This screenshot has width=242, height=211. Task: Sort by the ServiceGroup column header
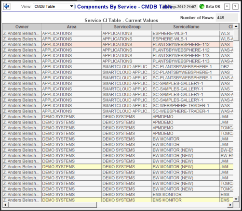[127, 27]
